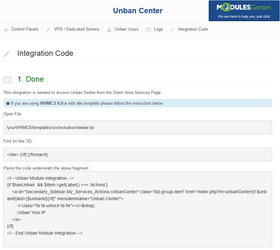
Task: Click the list icon next to Logs
Action: click(x=148, y=30)
